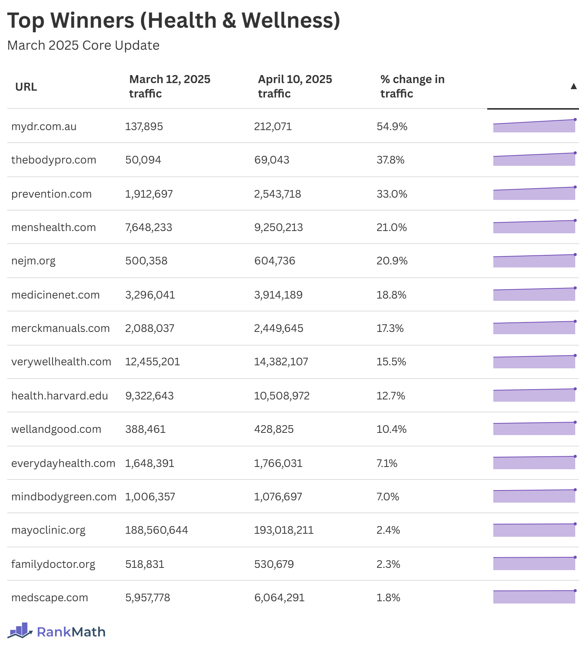
Task: Click mindbodygreen.com URL cell
Action: point(64,497)
